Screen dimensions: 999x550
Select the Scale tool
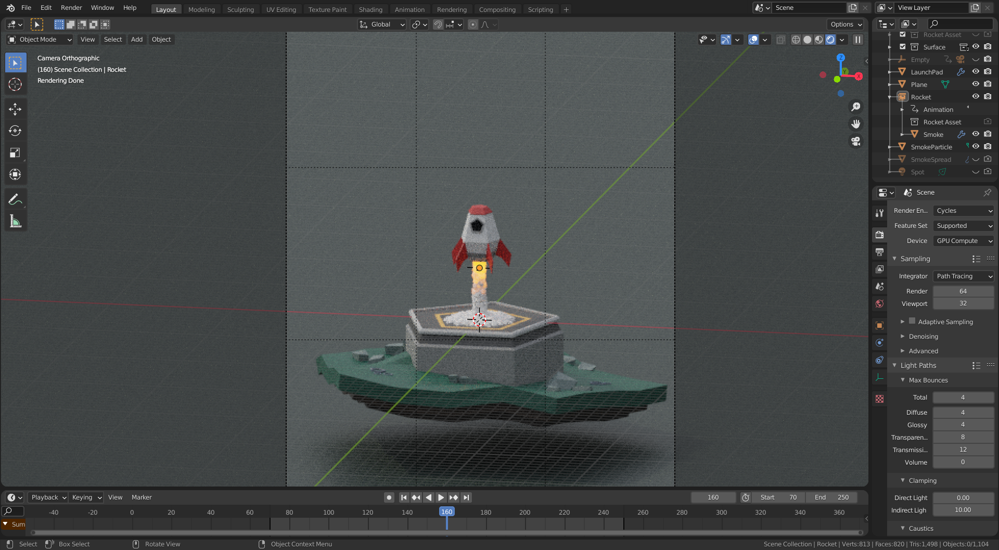pos(16,152)
